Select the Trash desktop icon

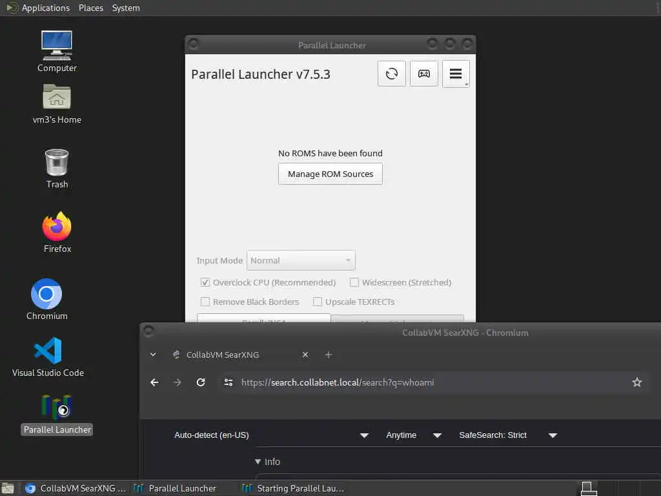click(57, 169)
